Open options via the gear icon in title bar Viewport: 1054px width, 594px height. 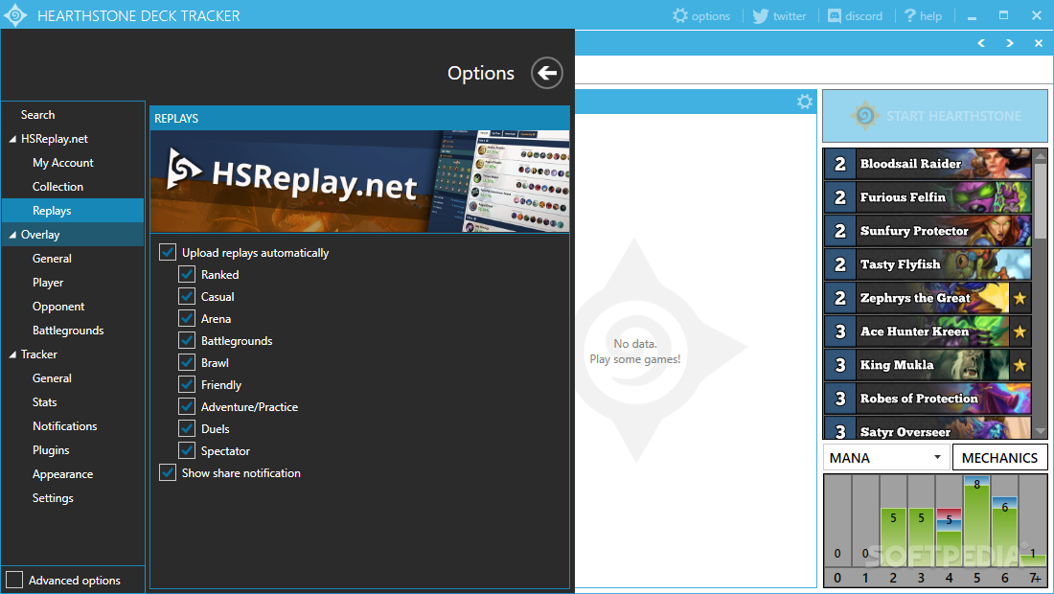pyautogui.click(x=701, y=15)
